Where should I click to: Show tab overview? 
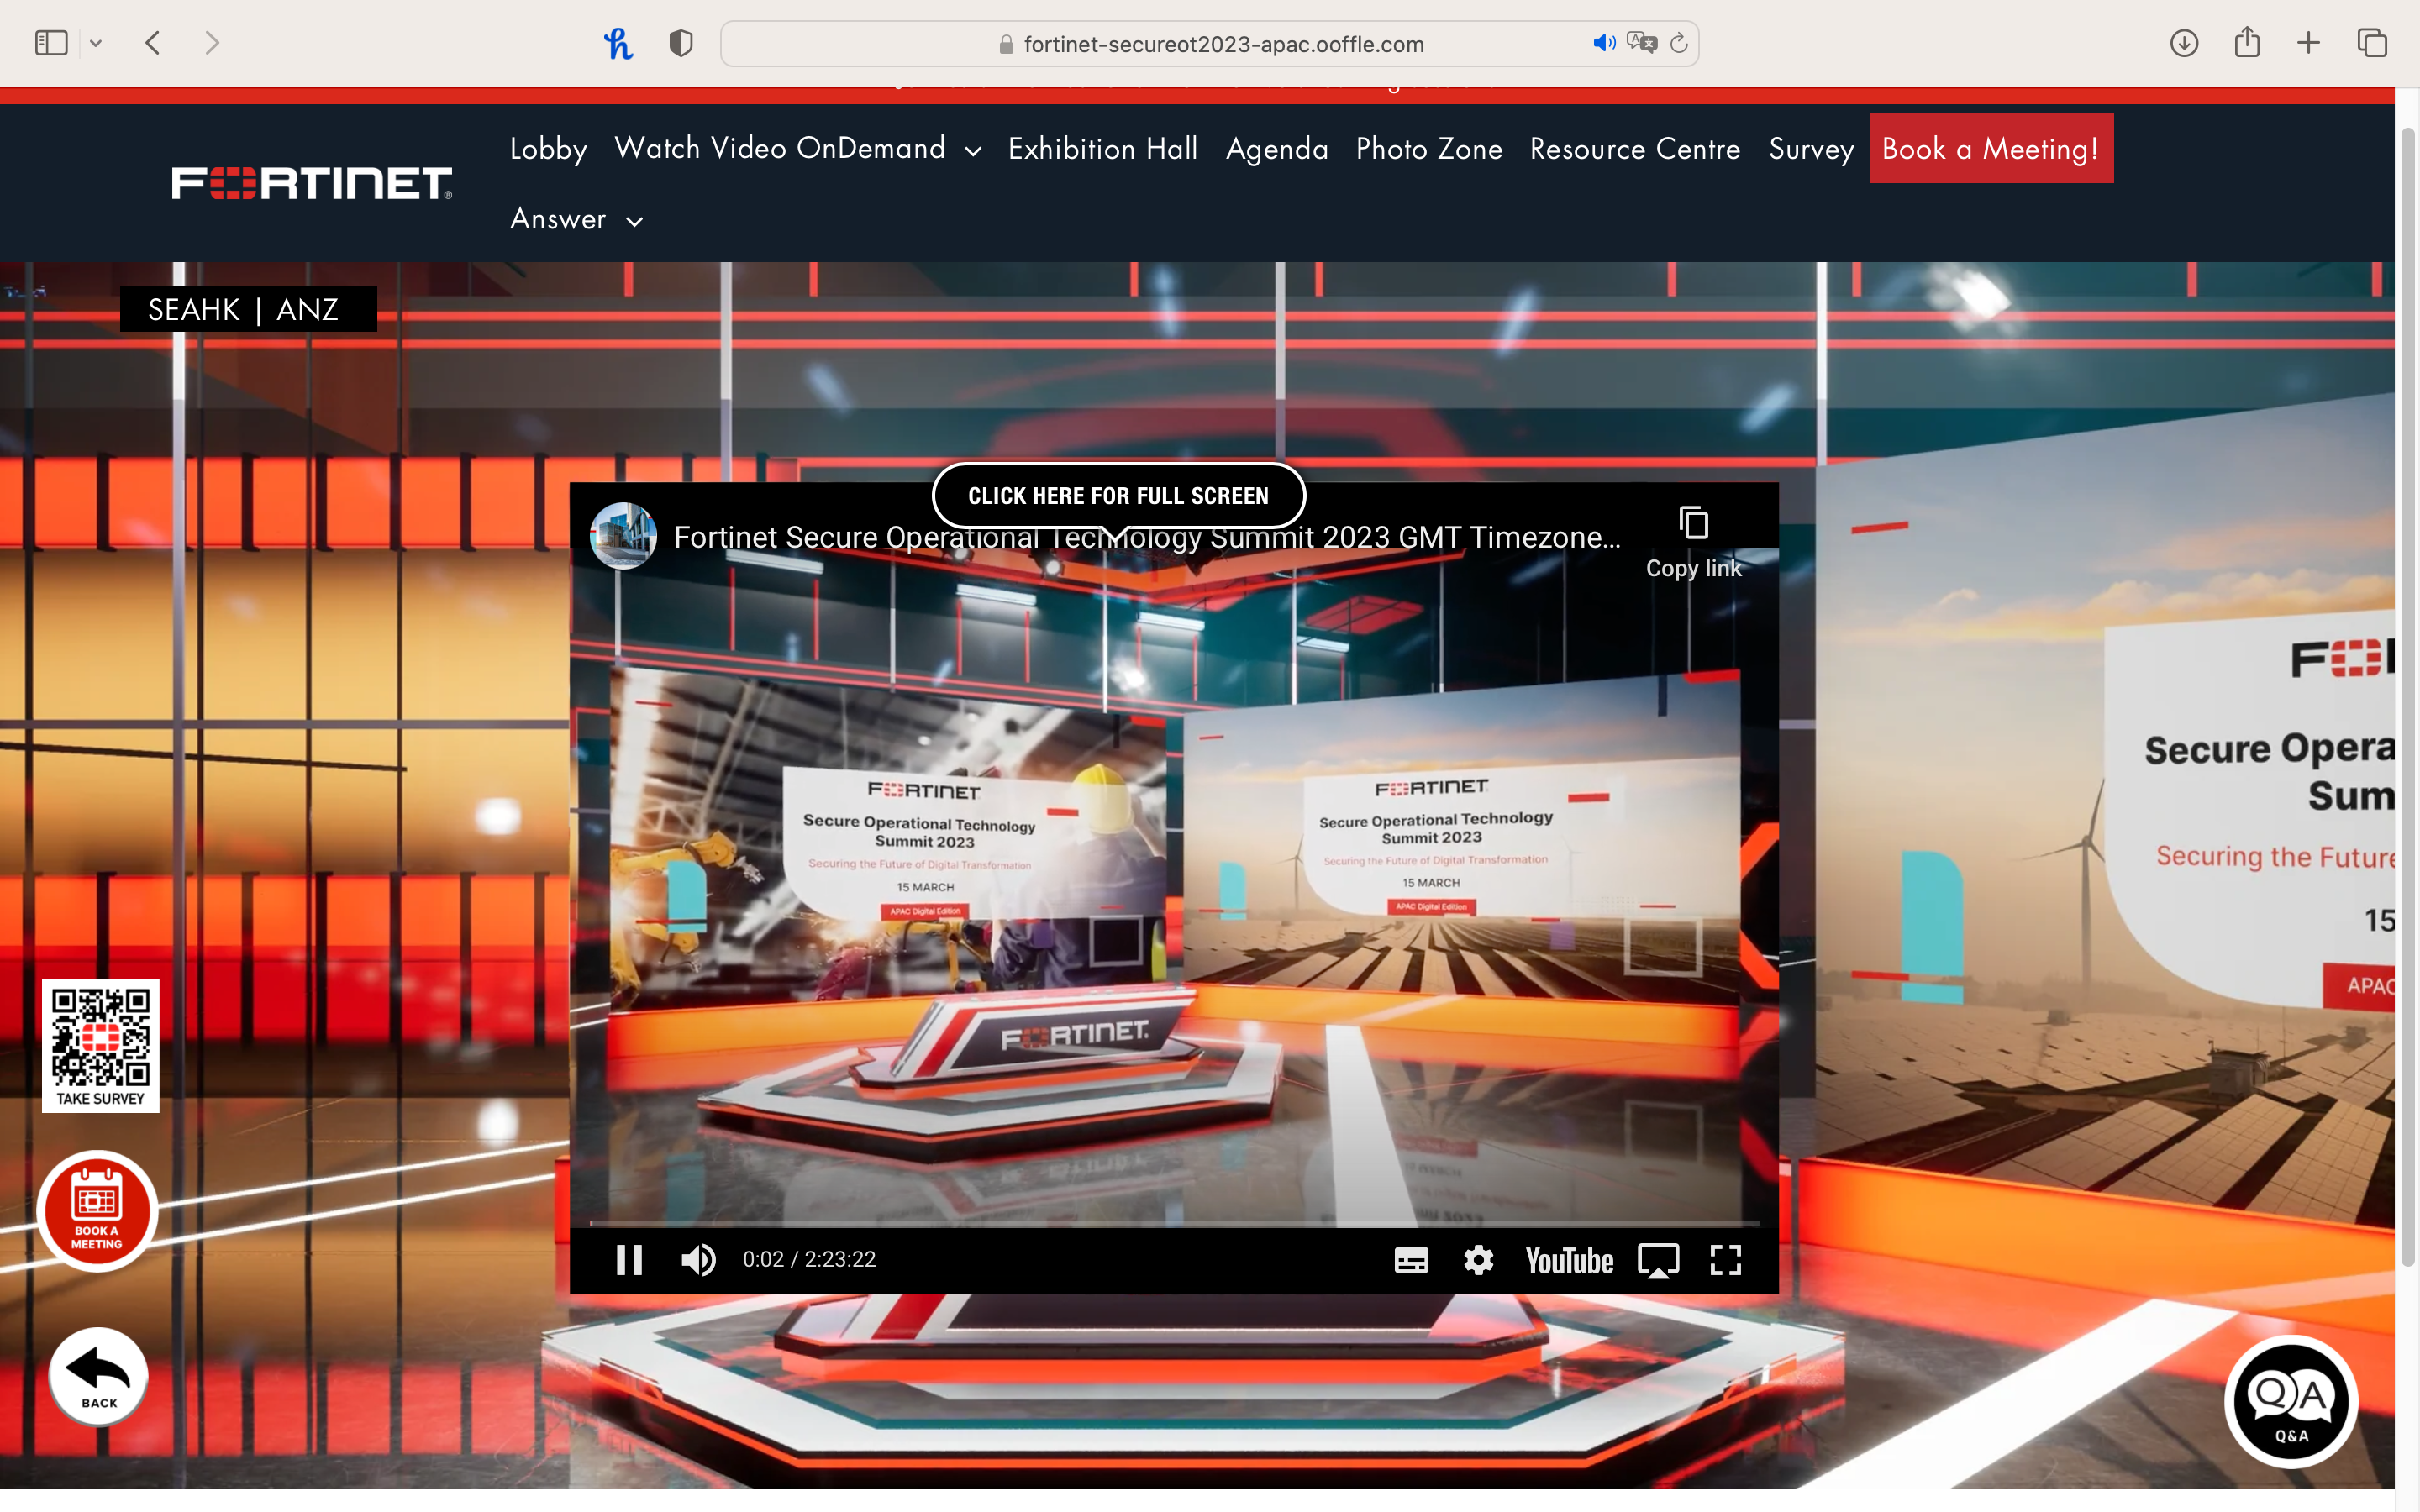[2372, 43]
